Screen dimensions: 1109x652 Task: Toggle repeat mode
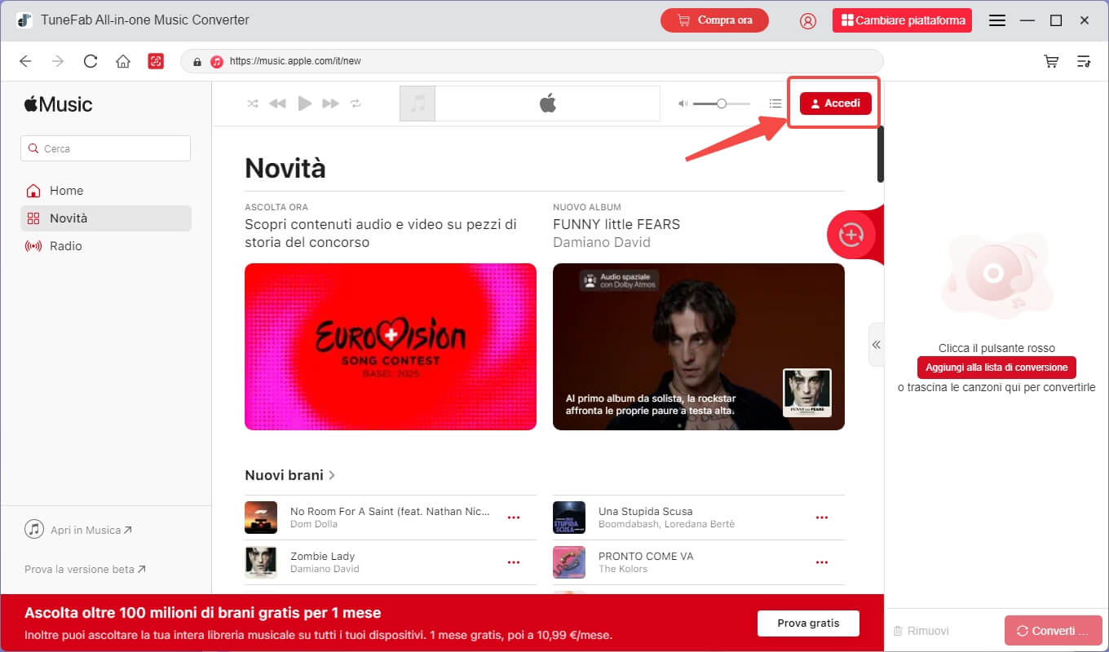[356, 104]
